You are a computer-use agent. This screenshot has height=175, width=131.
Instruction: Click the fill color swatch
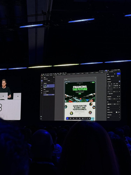pyautogui.click(x=108, y=104)
